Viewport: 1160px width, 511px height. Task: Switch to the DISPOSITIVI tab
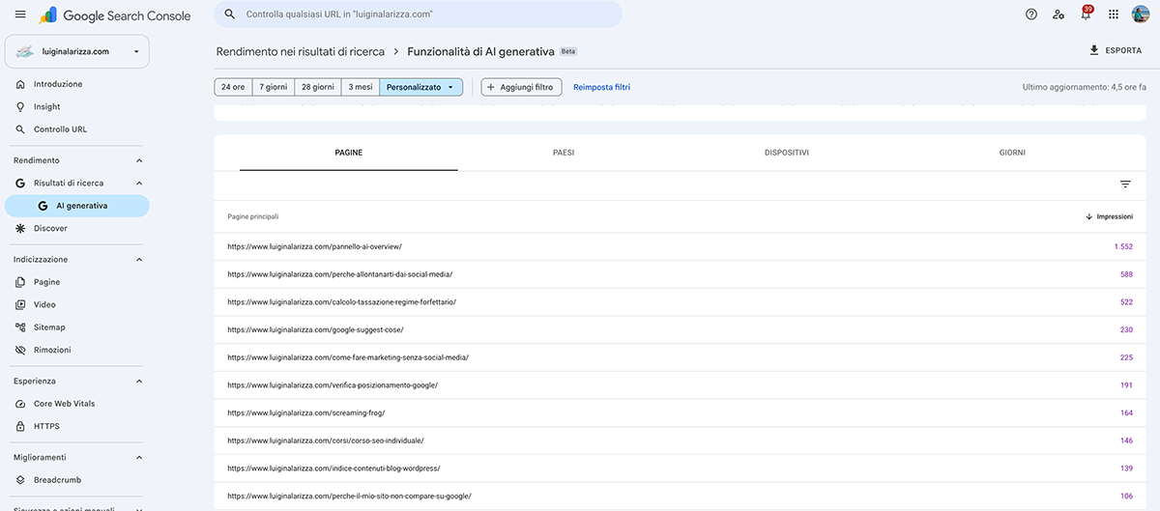[787, 153]
